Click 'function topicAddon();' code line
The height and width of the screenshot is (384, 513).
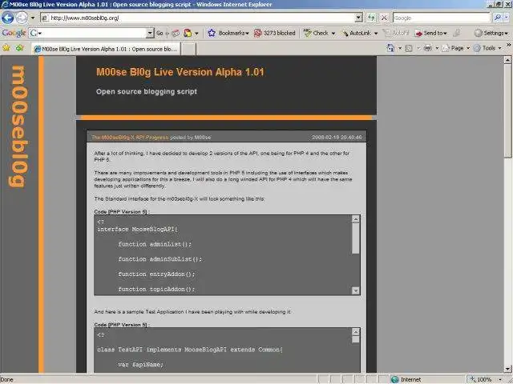[156, 290]
